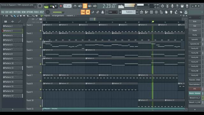The height and width of the screenshot is (115, 204).
Task: Open the PATTERNS menu
Action: pos(17,12)
